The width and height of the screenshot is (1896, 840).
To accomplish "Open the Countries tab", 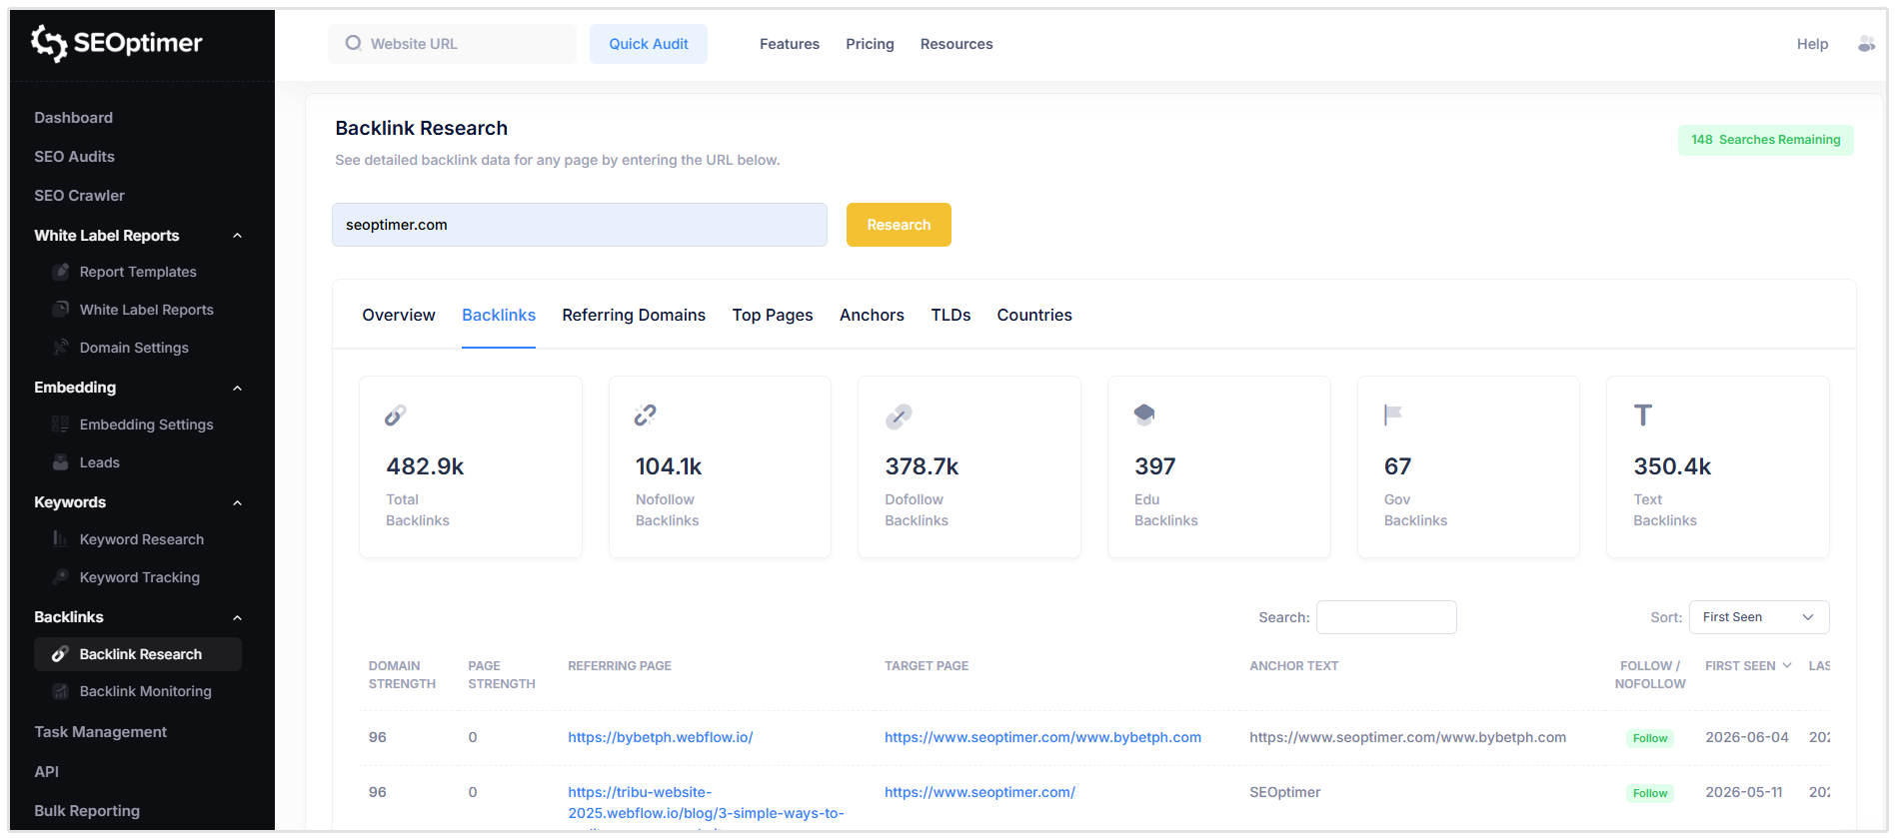I will pos(1034,315).
